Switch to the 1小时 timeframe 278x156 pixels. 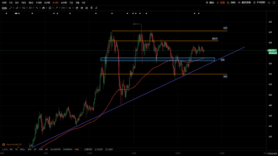click(39, 3)
